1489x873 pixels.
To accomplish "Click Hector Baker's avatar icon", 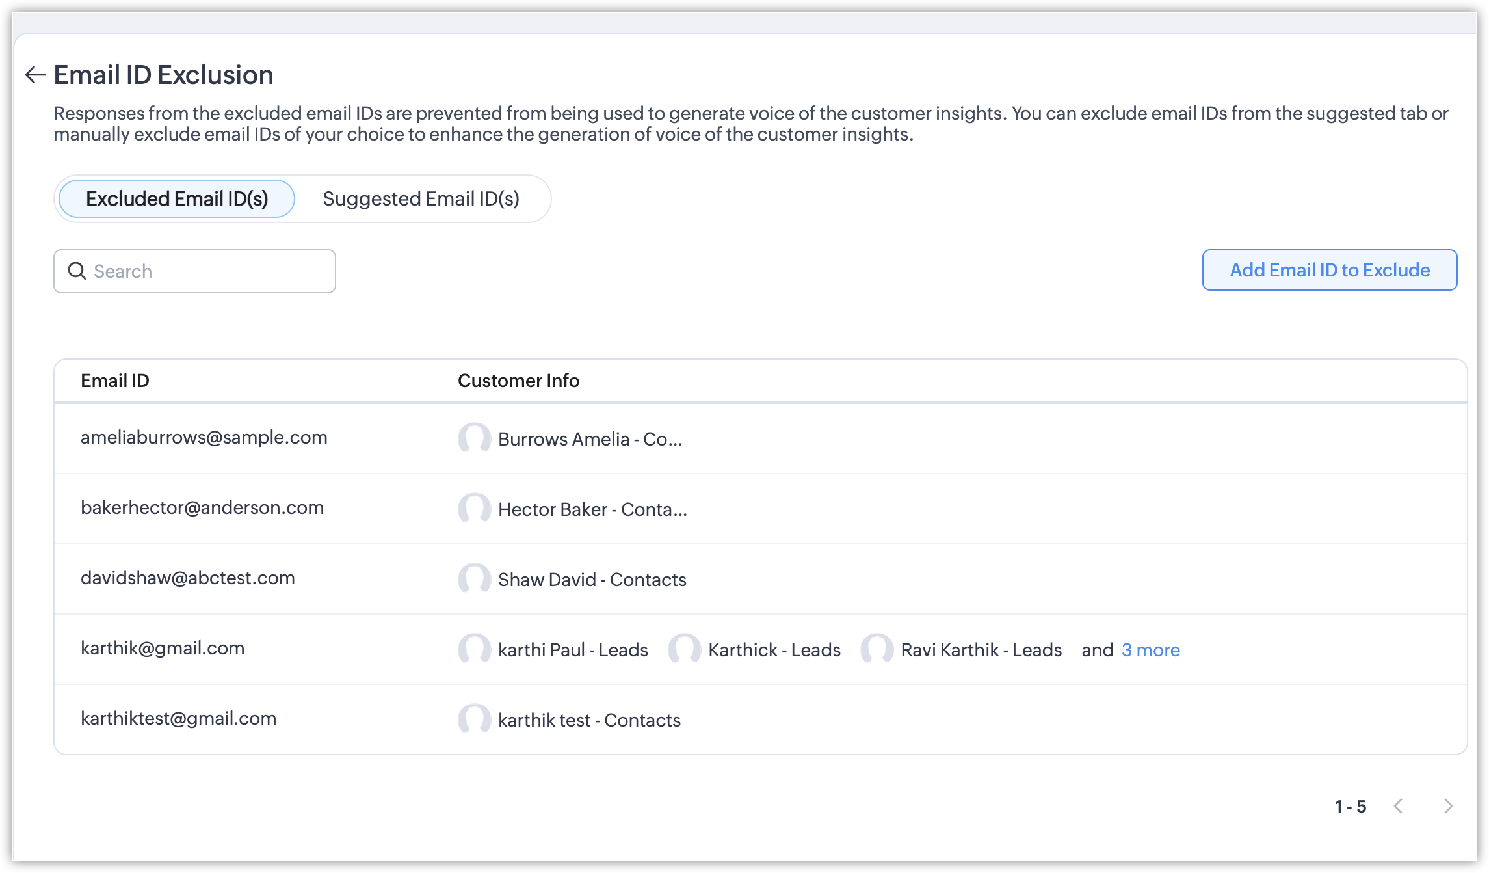I will [474, 509].
